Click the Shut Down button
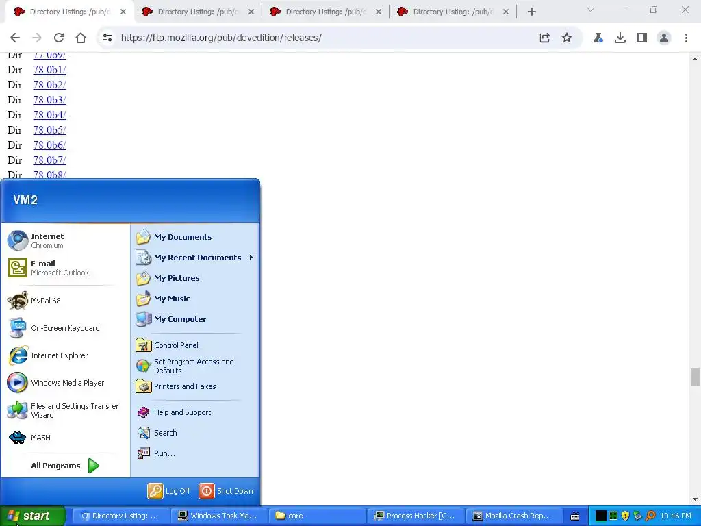This screenshot has height=526, width=701. point(226,491)
